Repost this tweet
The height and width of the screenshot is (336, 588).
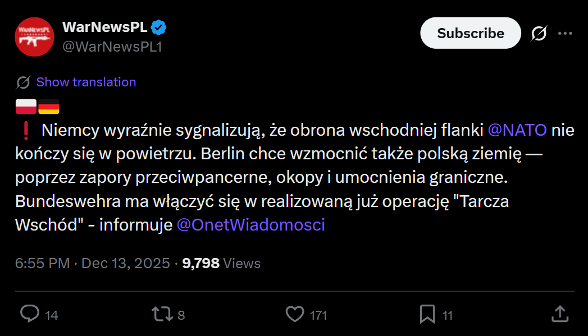[162, 315]
